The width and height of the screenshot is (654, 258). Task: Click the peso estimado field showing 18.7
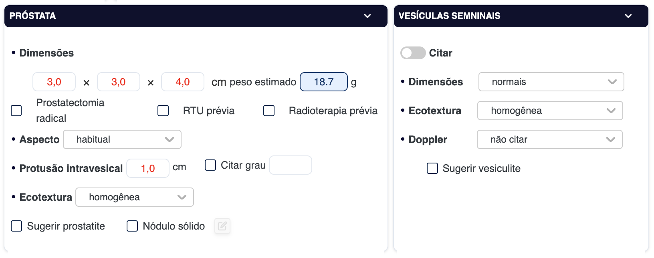click(323, 82)
